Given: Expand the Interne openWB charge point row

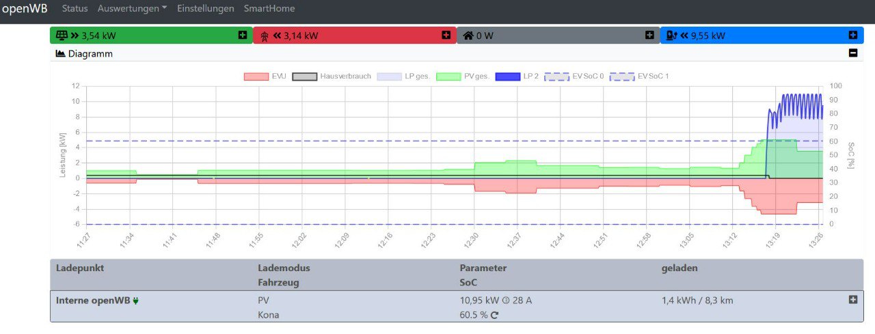Looking at the screenshot, I should [852, 299].
